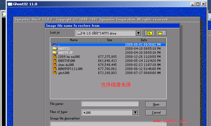Select file WINXPSP3111.GHO
211x126 pixels.
point(70,69)
